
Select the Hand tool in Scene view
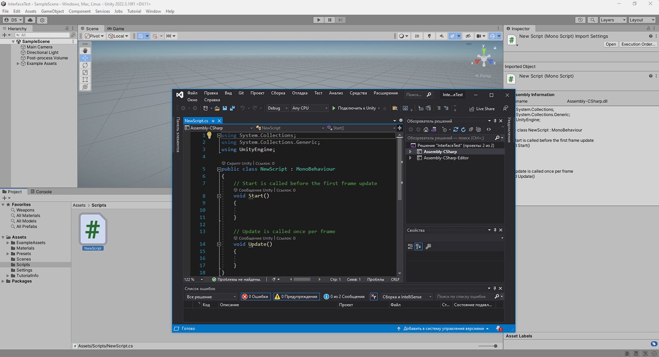(x=85, y=51)
